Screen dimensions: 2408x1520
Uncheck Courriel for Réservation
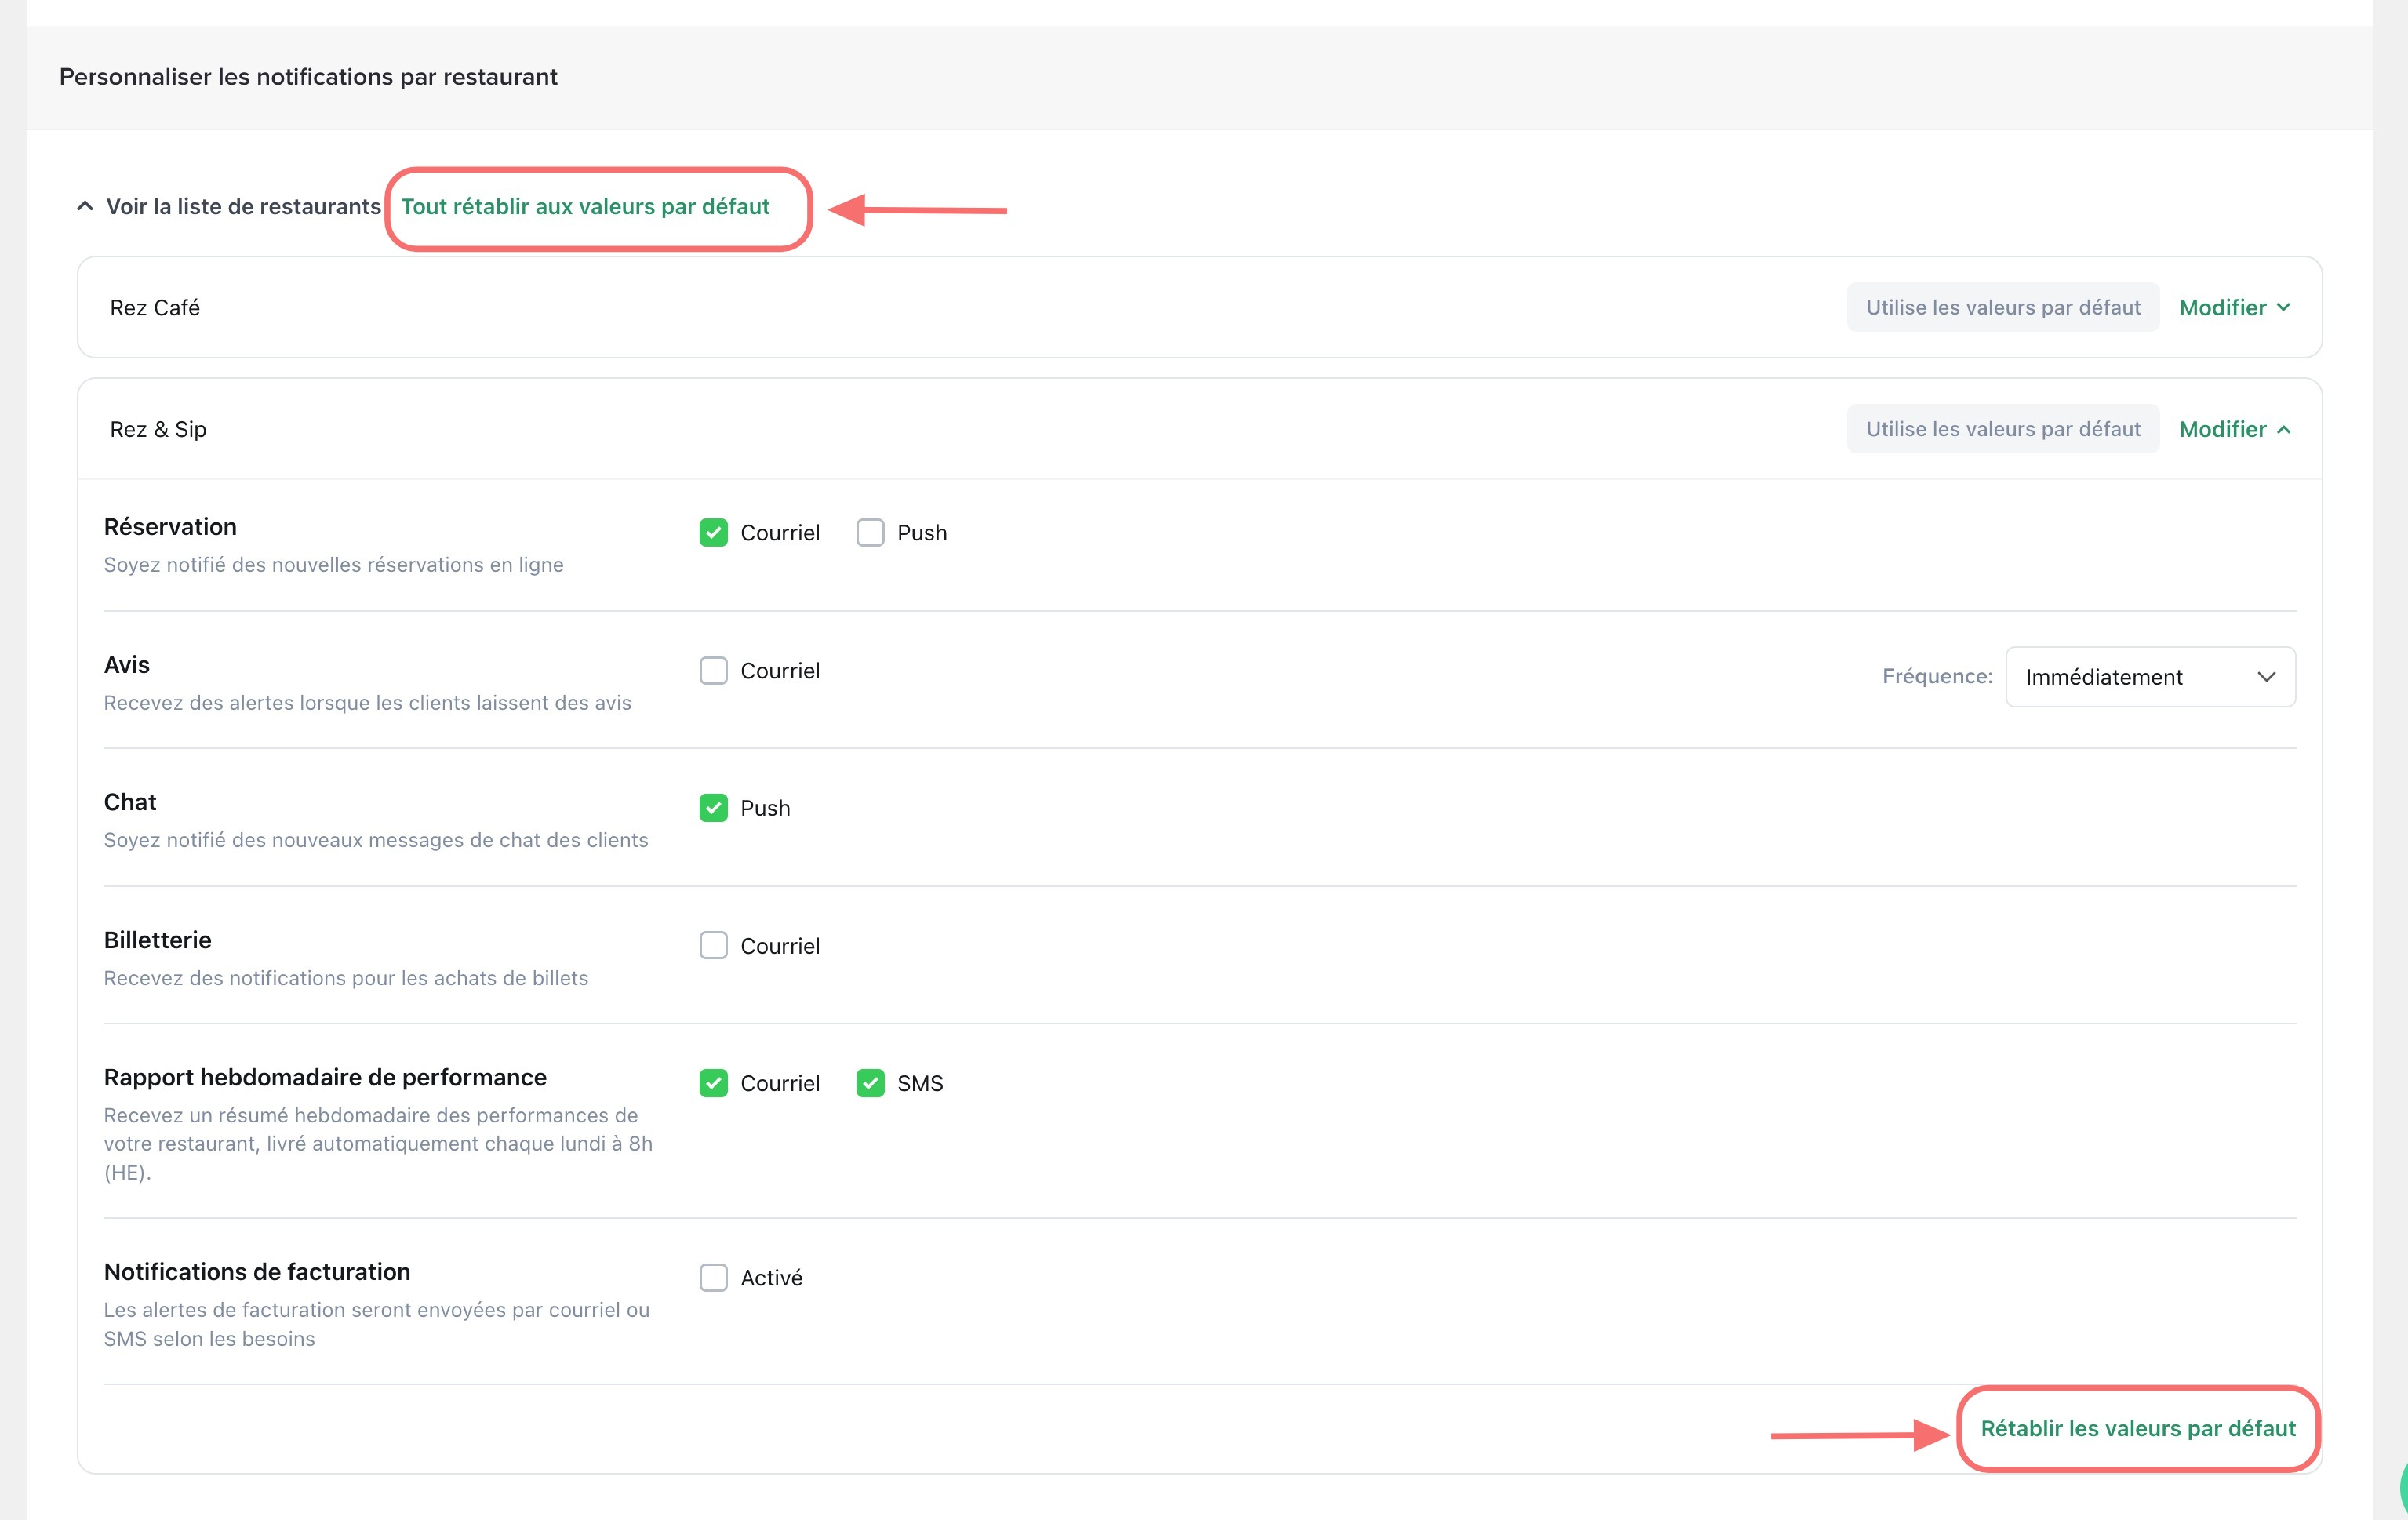[713, 533]
